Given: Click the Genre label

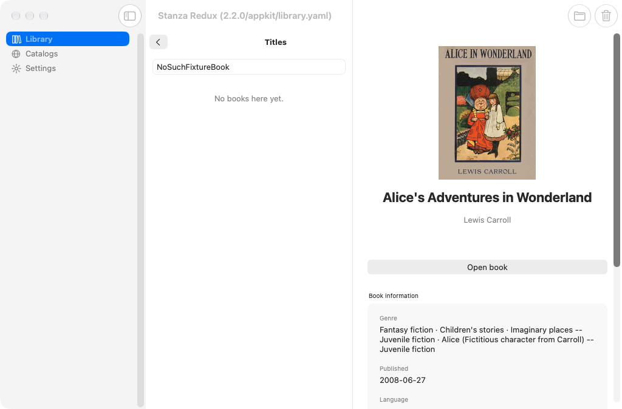Looking at the screenshot, I should (388, 318).
